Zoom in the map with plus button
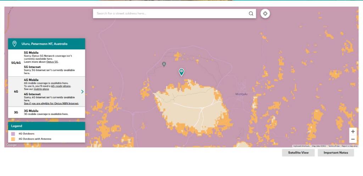 (353, 132)
